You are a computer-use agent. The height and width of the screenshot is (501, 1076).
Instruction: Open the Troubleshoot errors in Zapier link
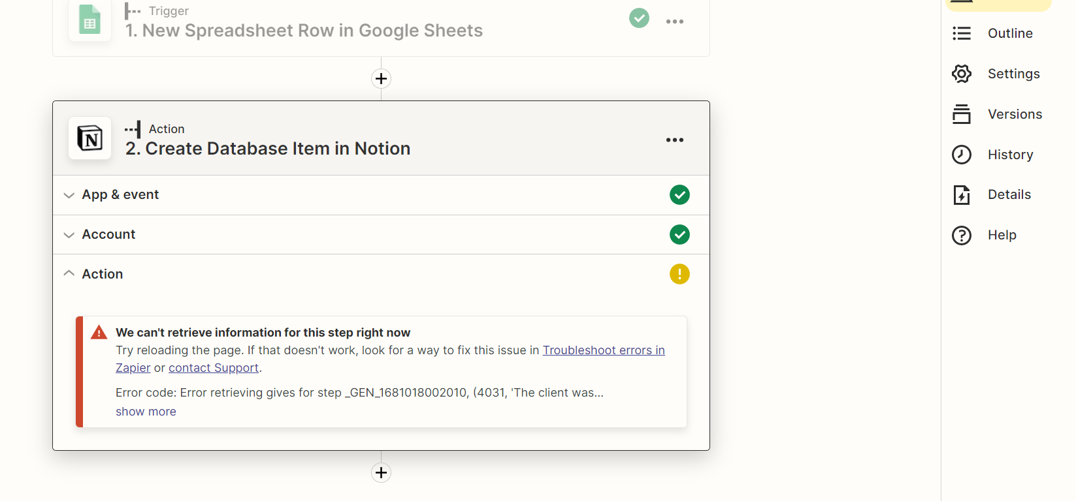[604, 350]
